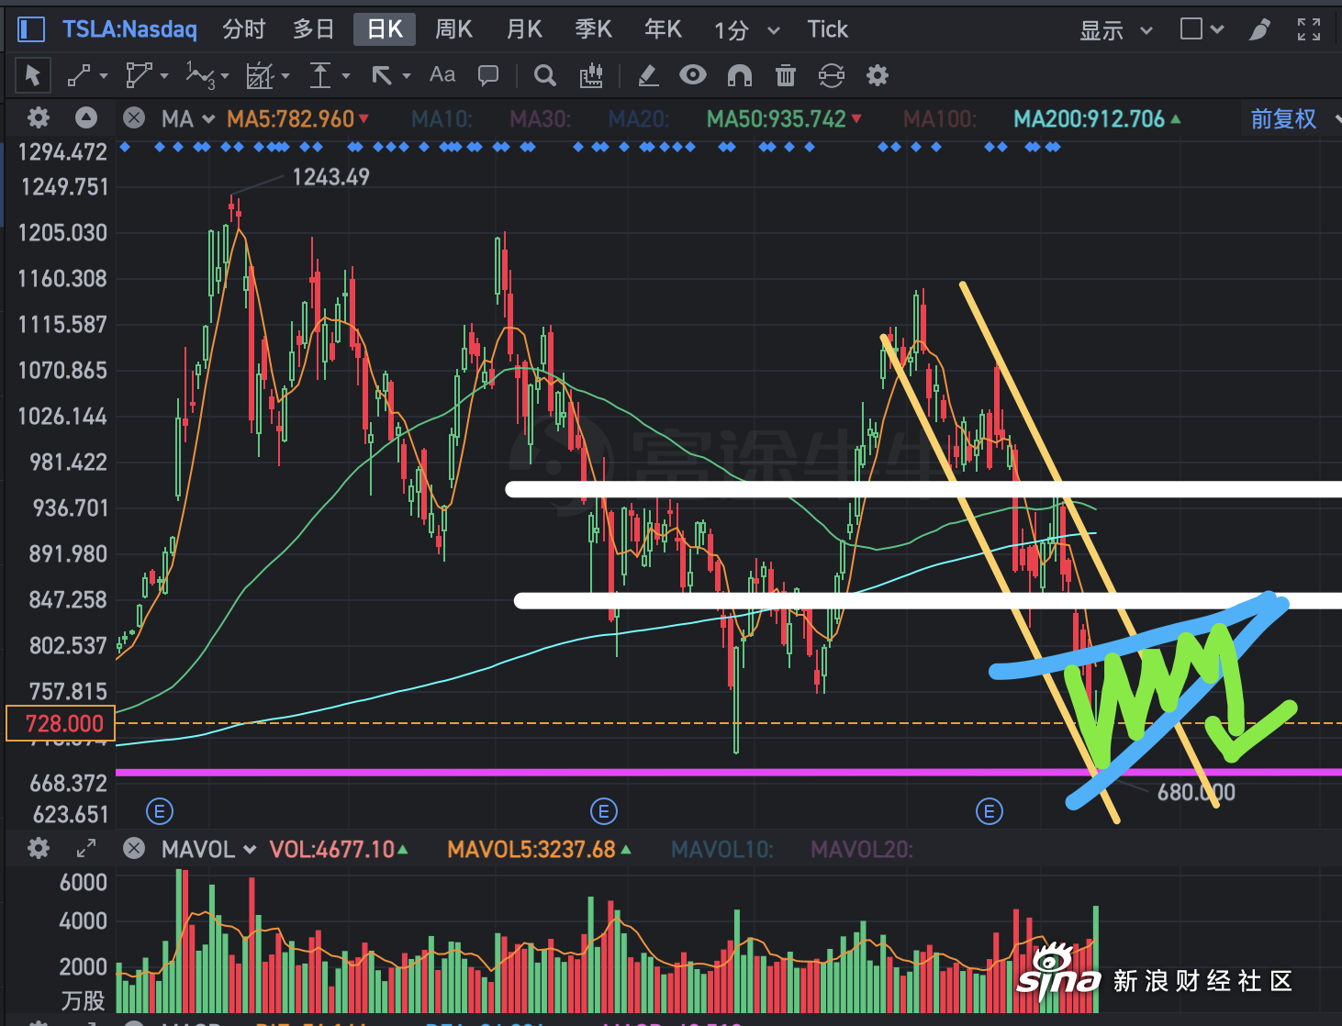The image size is (1342, 1026).
Task: Toggle the MA30 moving average line
Action: pyautogui.click(x=541, y=118)
